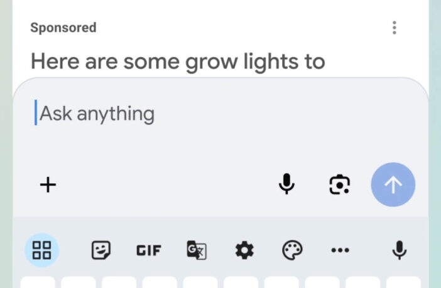Expand more keyboard tools with ellipsis
This screenshot has width=441, height=288.
point(340,250)
